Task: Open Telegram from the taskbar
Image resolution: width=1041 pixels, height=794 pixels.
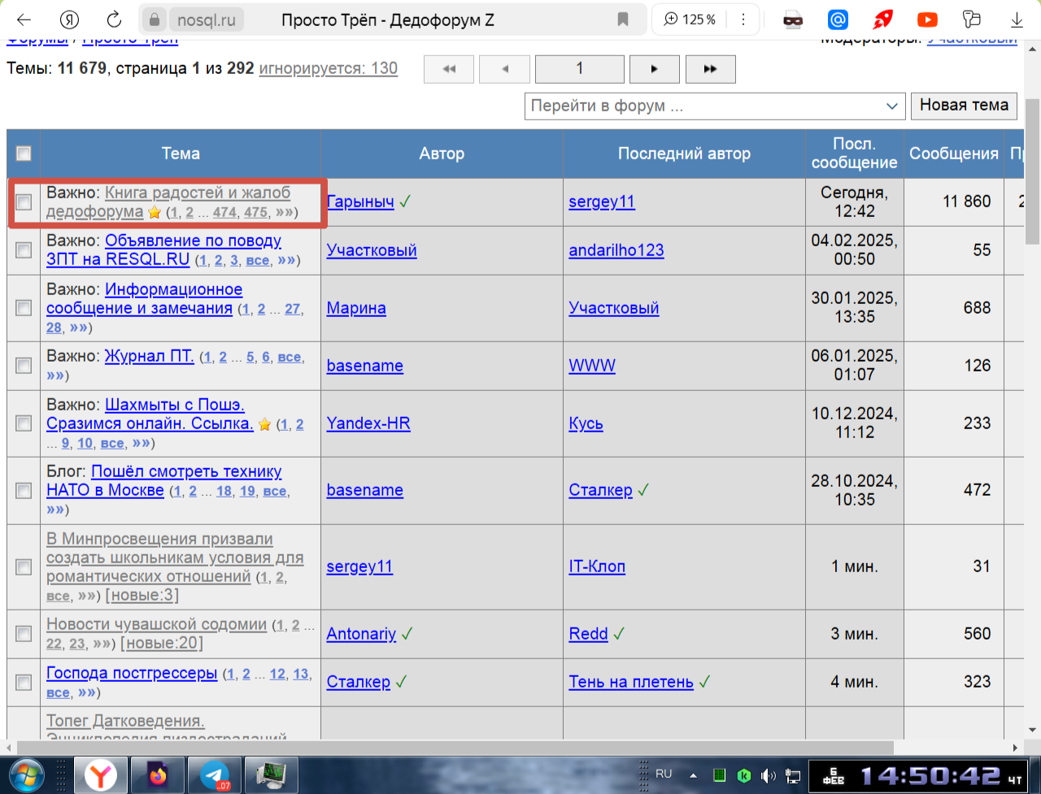Action: [216, 775]
